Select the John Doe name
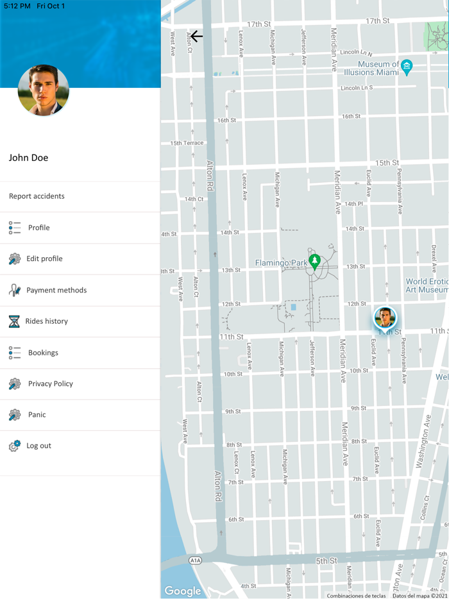The height and width of the screenshot is (599, 449). tap(29, 158)
